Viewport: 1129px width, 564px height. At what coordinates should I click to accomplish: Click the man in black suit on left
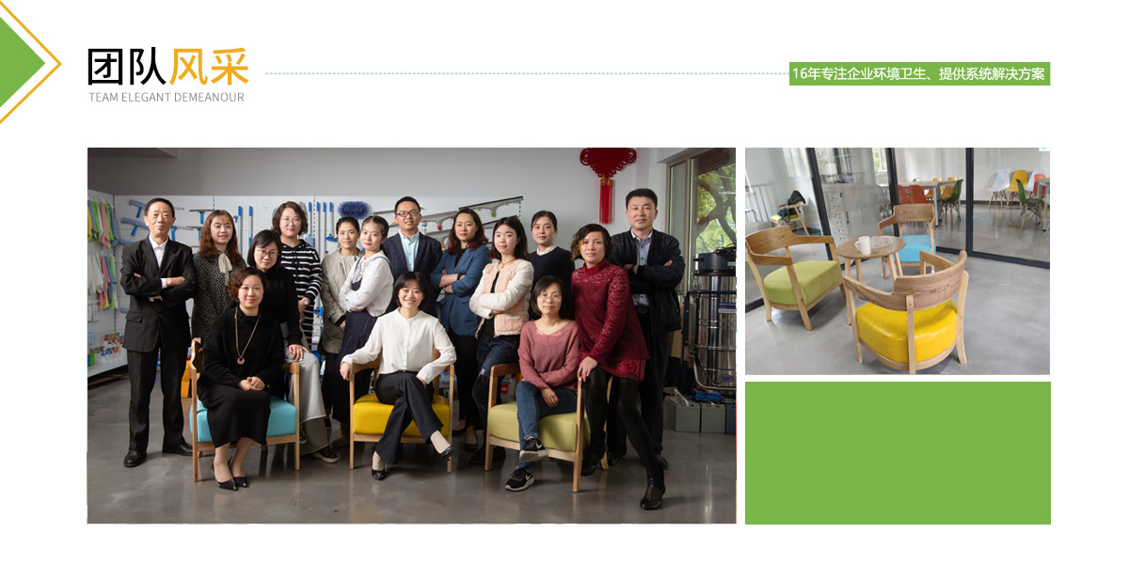tap(158, 331)
